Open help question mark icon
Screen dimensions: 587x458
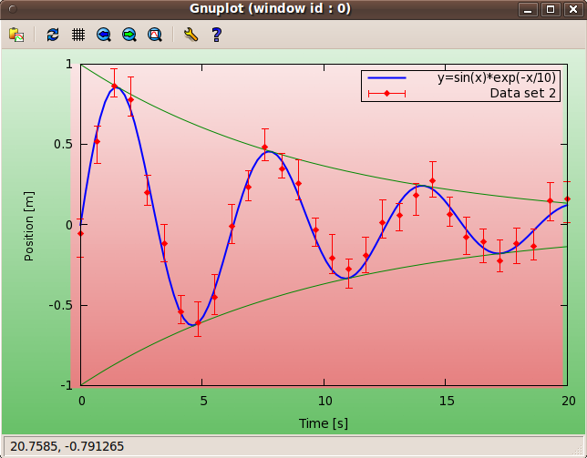216,35
